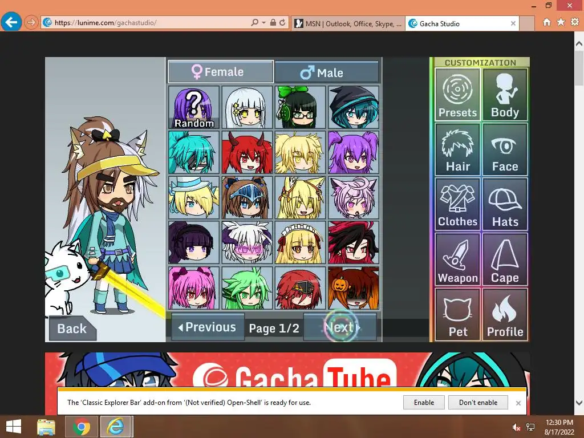
Task: Click the taskbar clock showing 12:30 PM
Action: pyautogui.click(x=559, y=427)
